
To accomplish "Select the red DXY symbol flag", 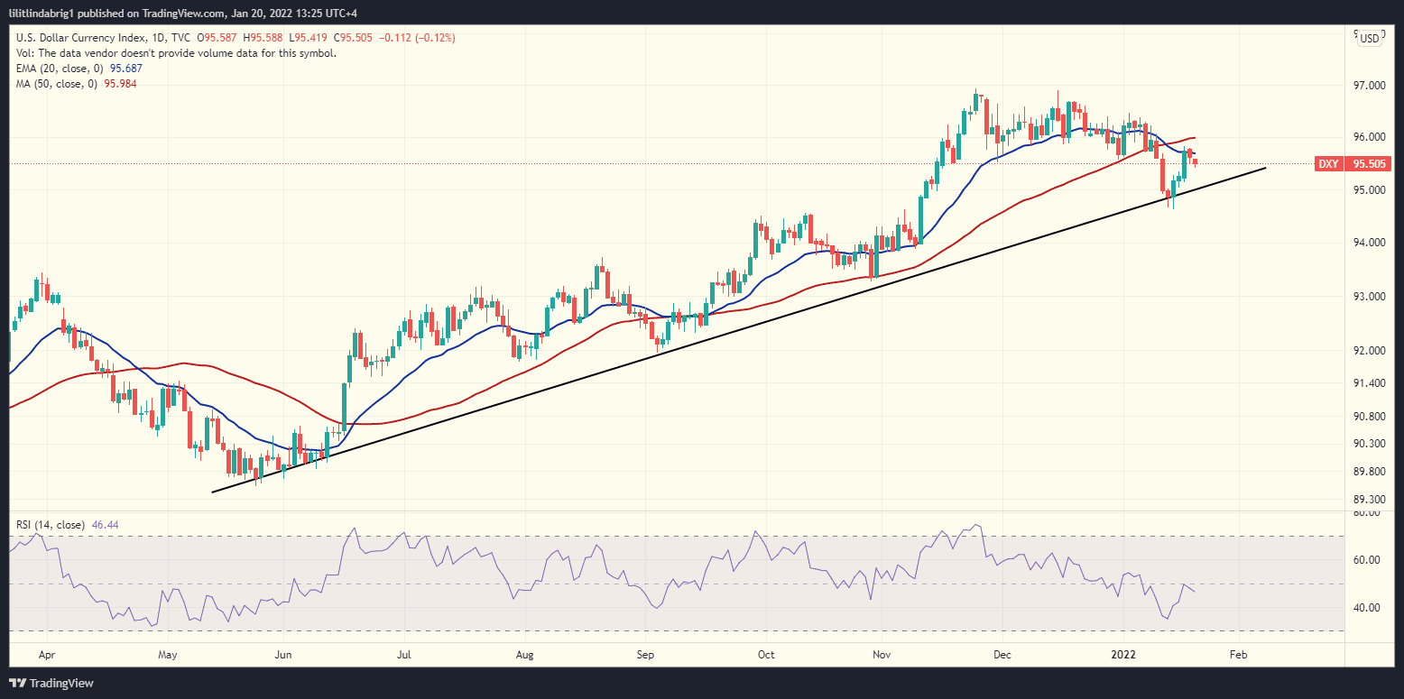I will point(1328,164).
